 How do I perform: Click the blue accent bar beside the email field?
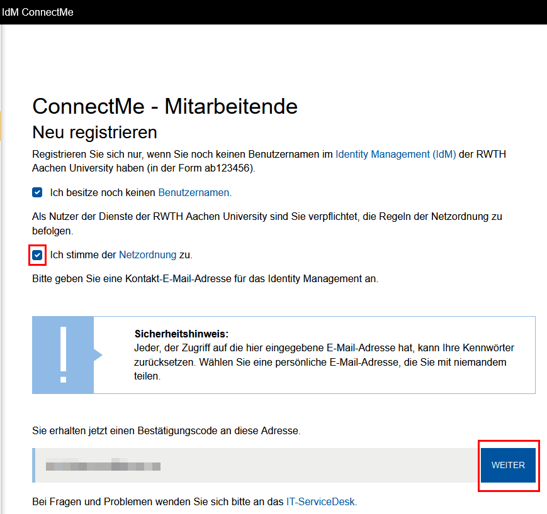coord(33,465)
